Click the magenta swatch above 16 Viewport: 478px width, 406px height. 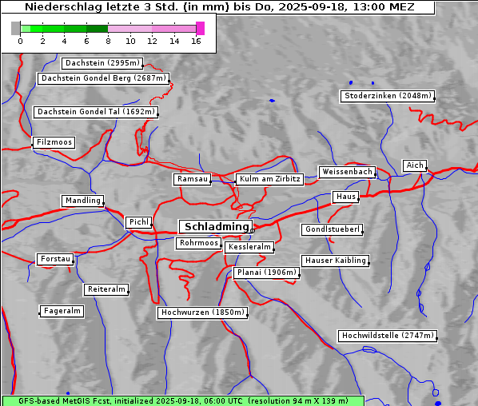(x=200, y=28)
